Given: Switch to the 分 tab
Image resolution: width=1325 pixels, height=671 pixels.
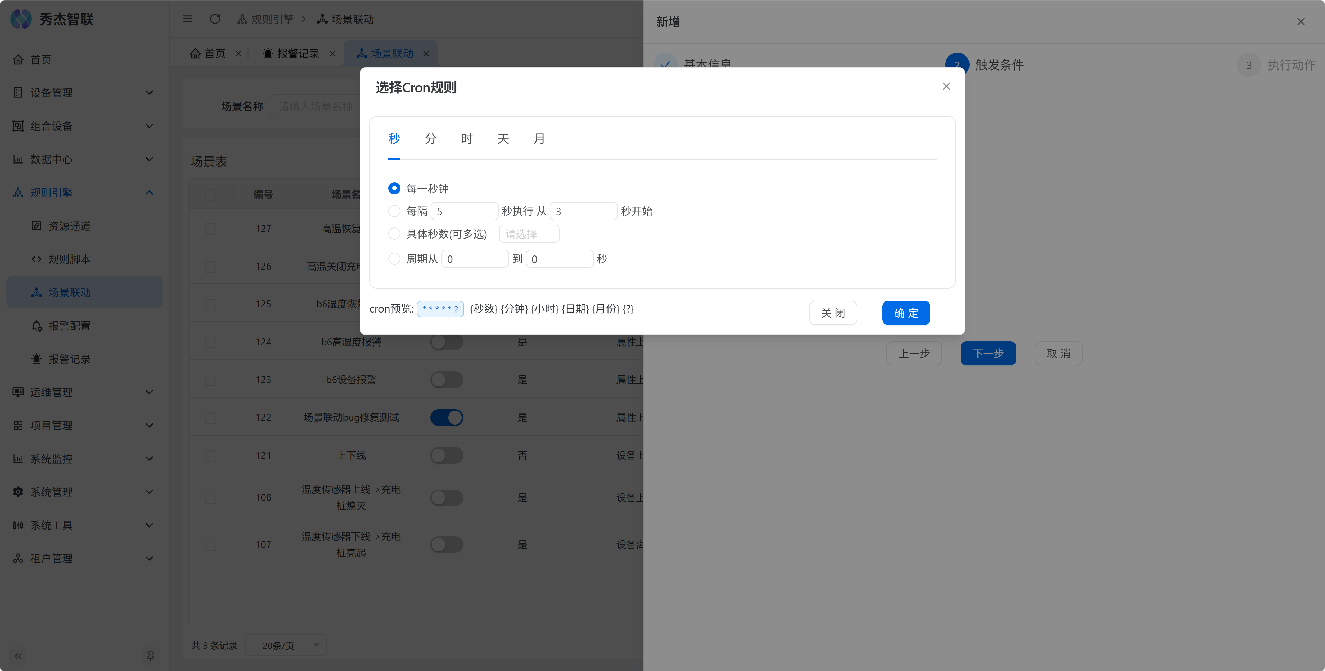Looking at the screenshot, I should click(x=430, y=139).
